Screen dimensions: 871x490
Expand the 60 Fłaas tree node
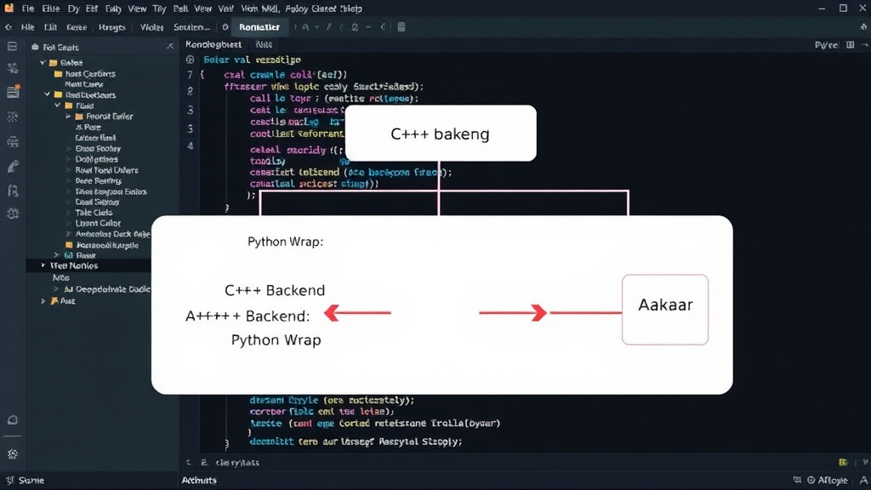tap(56, 255)
